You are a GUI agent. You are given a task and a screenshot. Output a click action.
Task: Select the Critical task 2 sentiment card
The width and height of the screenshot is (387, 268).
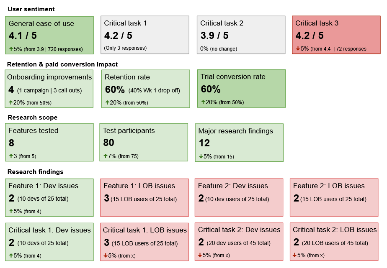click(x=241, y=35)
